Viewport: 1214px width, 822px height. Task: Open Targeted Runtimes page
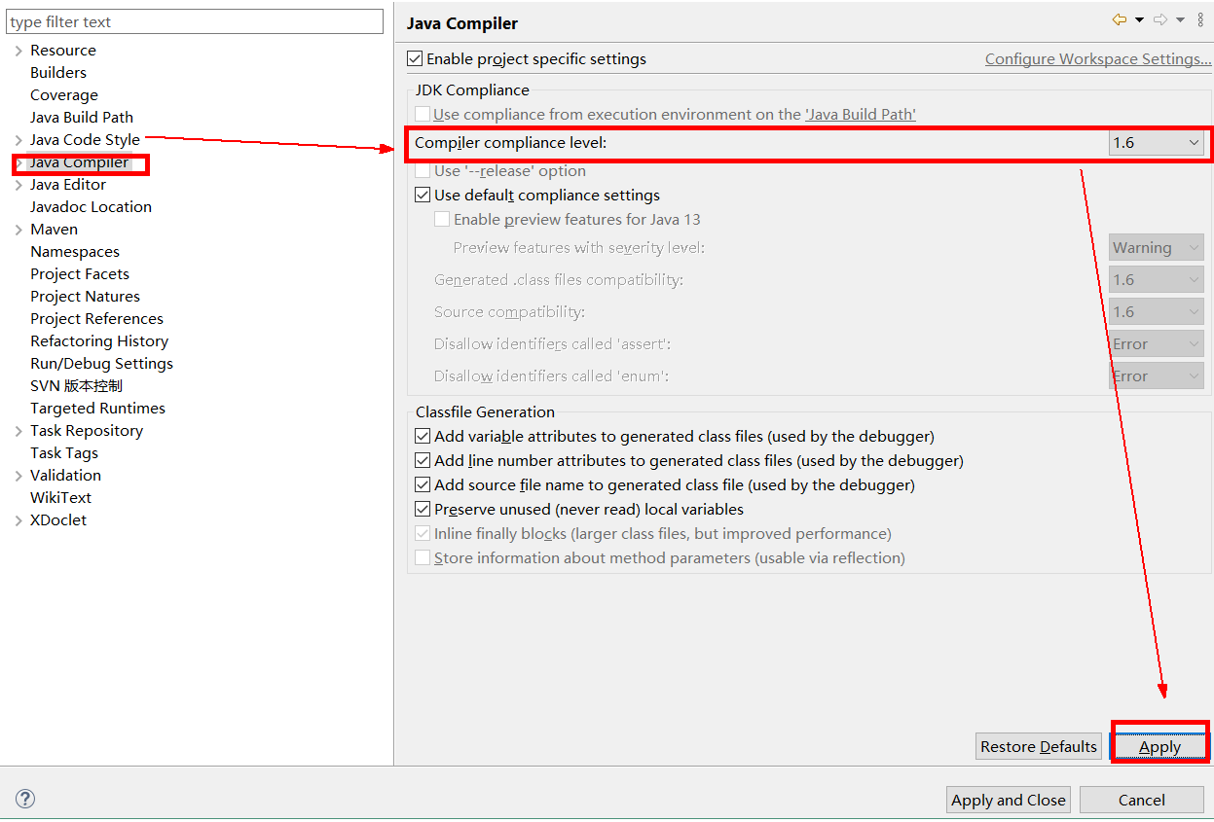tap(97, 409)
